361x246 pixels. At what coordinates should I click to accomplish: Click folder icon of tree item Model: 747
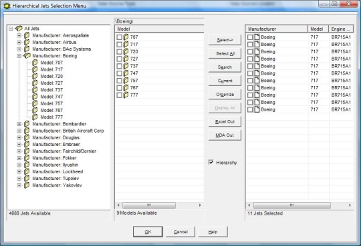35,97
